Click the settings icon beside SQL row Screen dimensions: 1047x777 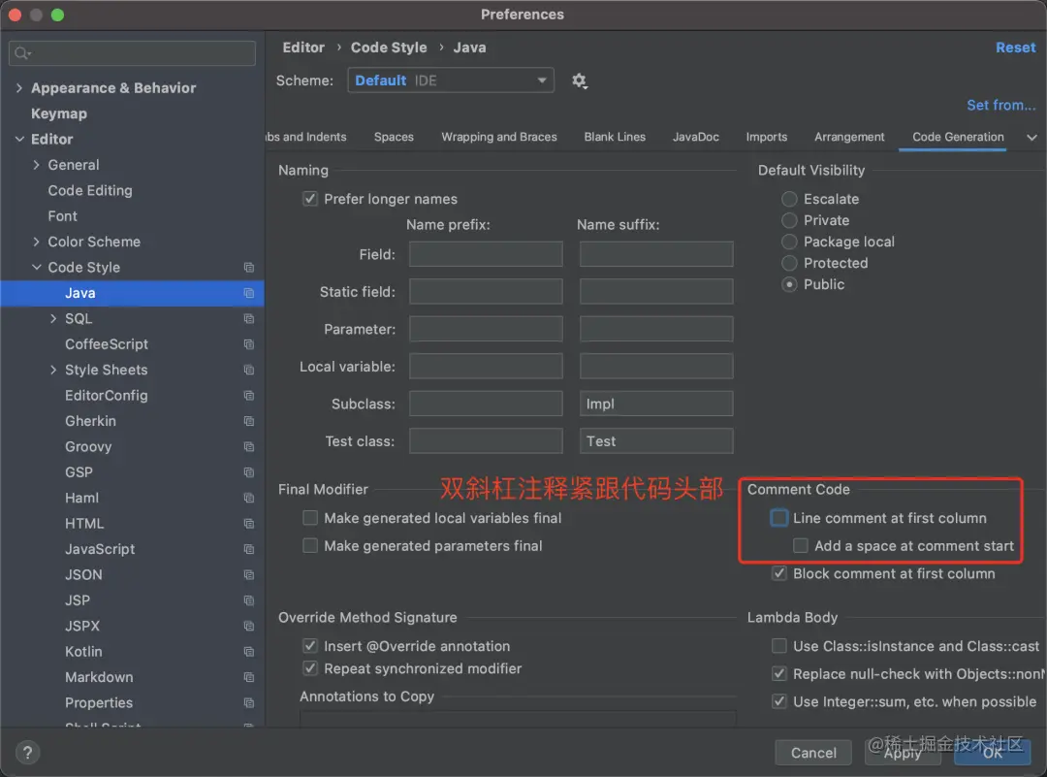pyautogui.click(x=249, y=319)
